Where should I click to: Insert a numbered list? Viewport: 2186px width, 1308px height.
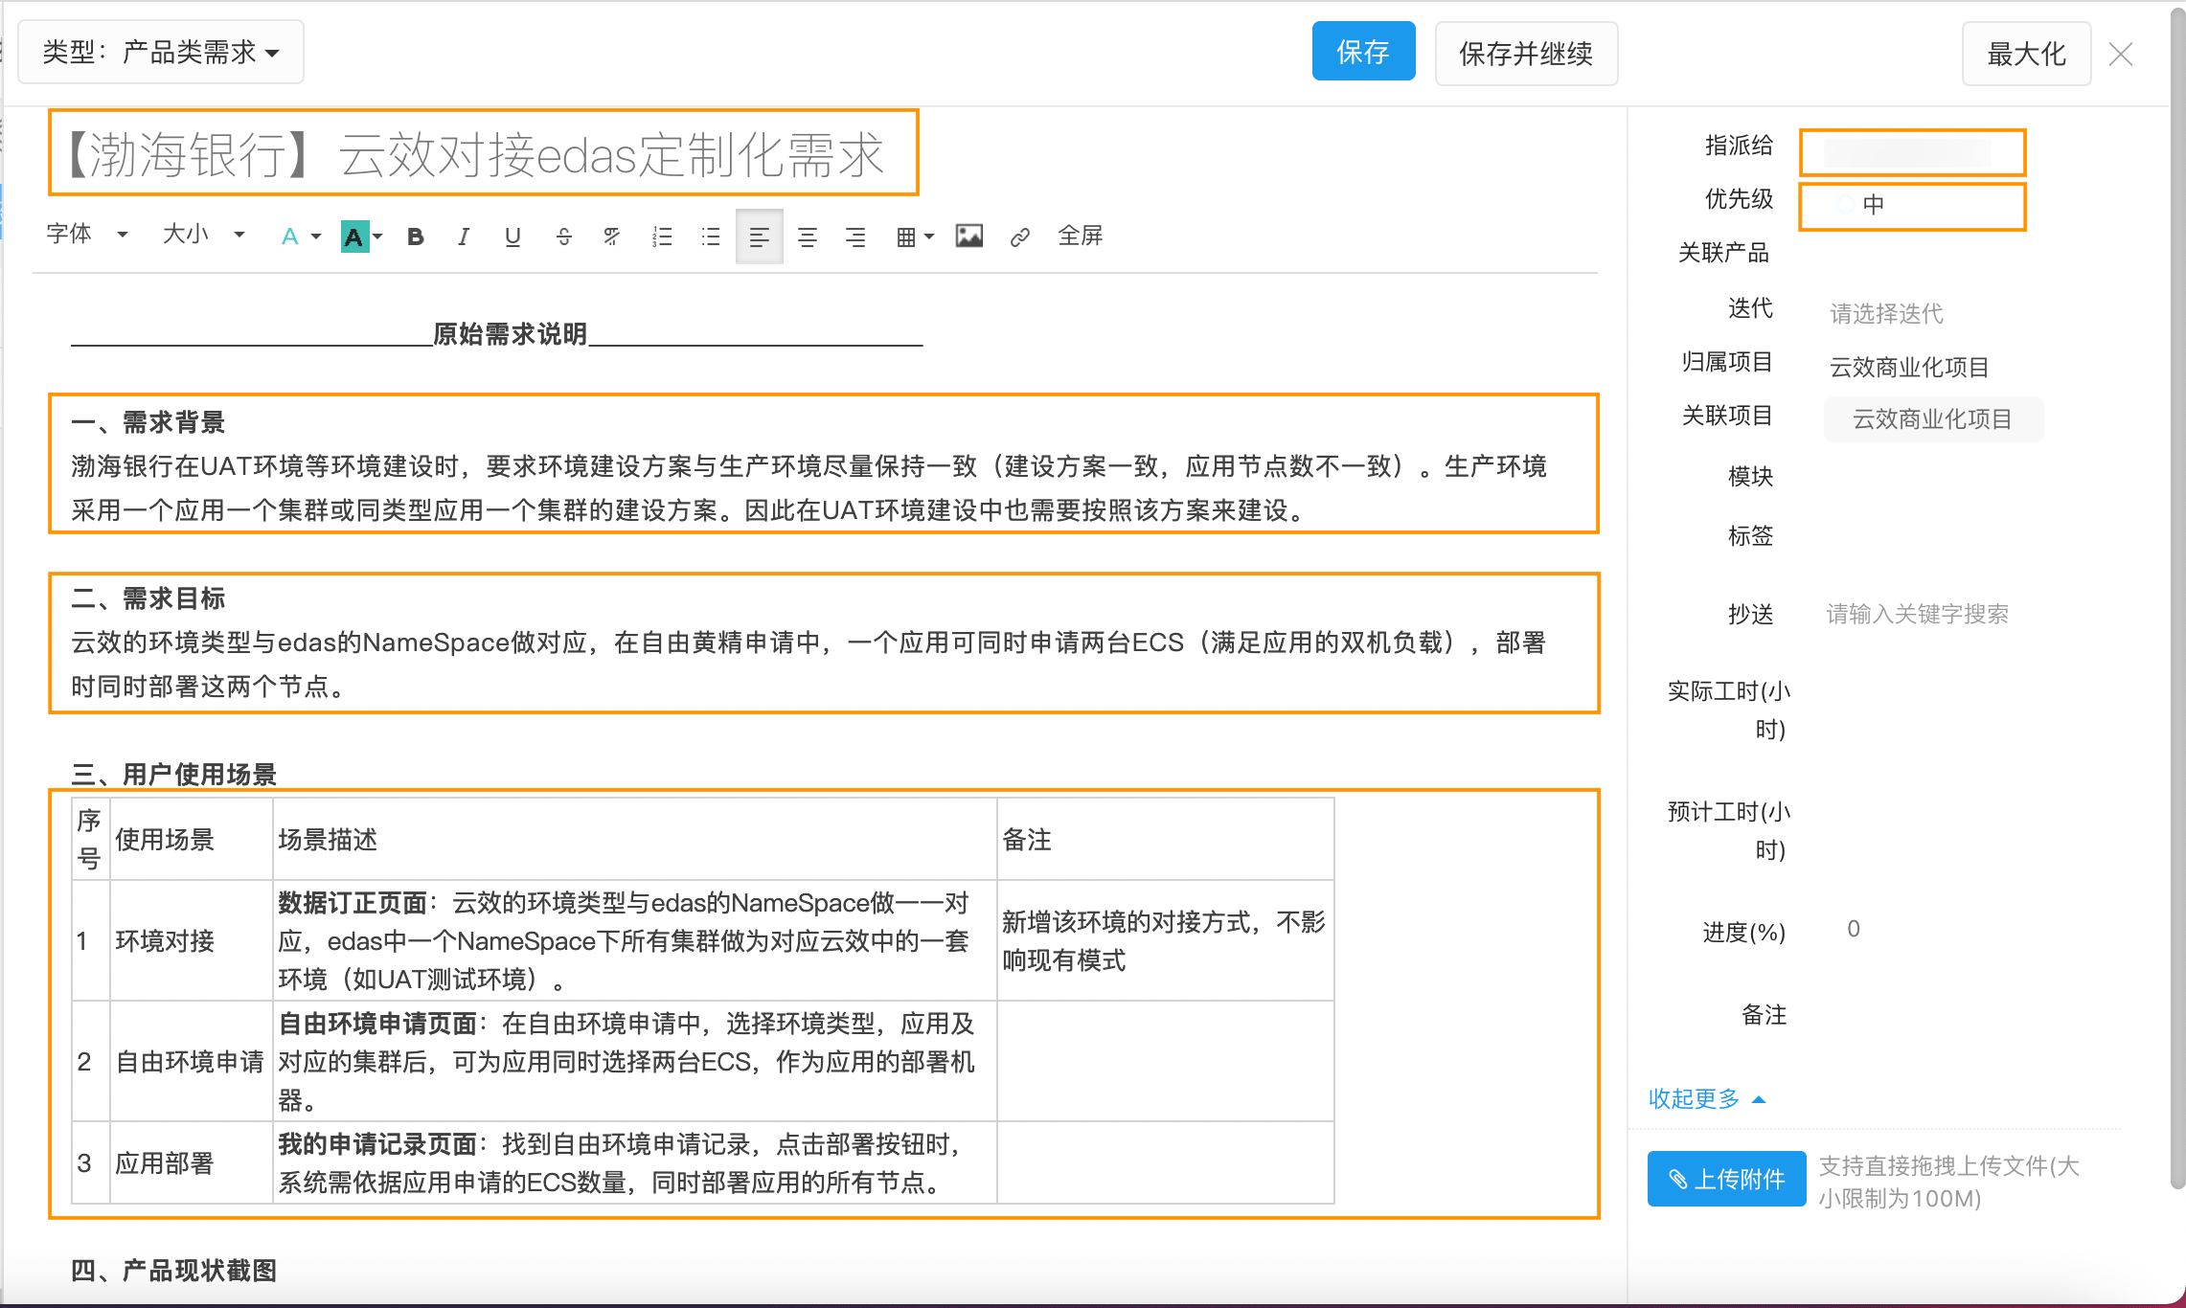point(662,237)
